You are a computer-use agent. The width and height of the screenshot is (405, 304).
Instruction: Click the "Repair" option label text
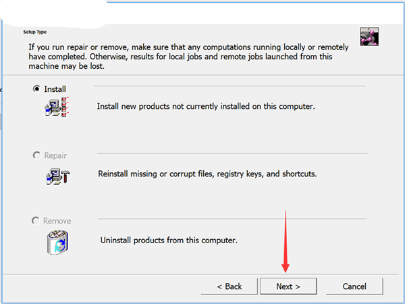click(x=56, y=155)
